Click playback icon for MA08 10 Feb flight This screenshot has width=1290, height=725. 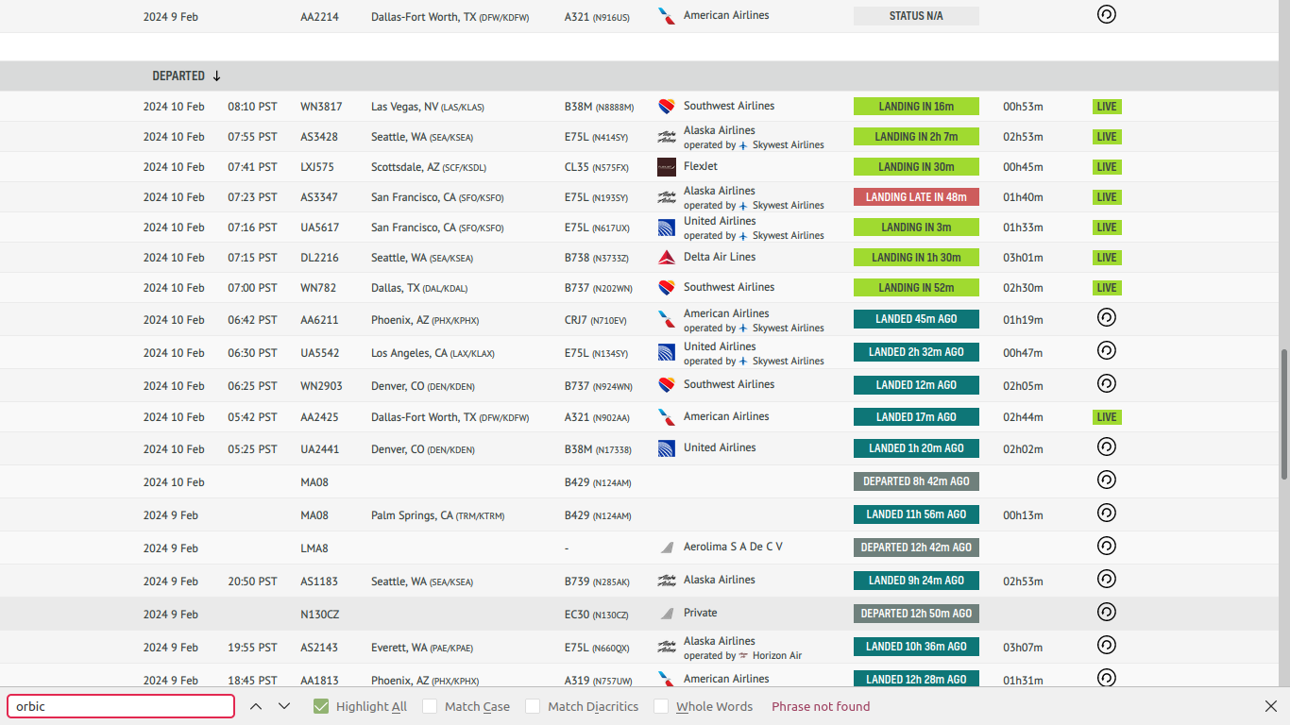coord(1107,480)
